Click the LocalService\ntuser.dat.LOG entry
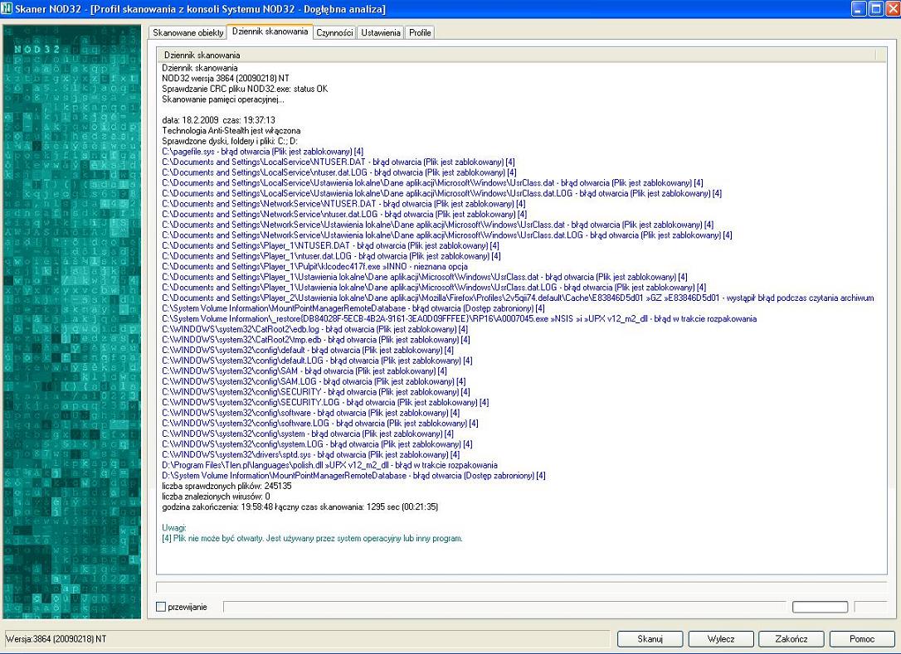The height and width of the screenshot is (654, 901). point(339,172)
